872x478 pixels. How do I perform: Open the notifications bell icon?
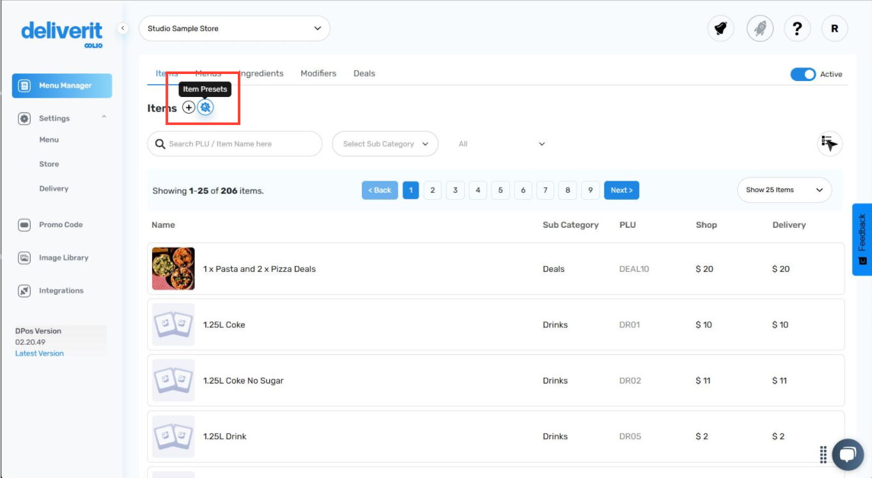click(x=720, y=28)
